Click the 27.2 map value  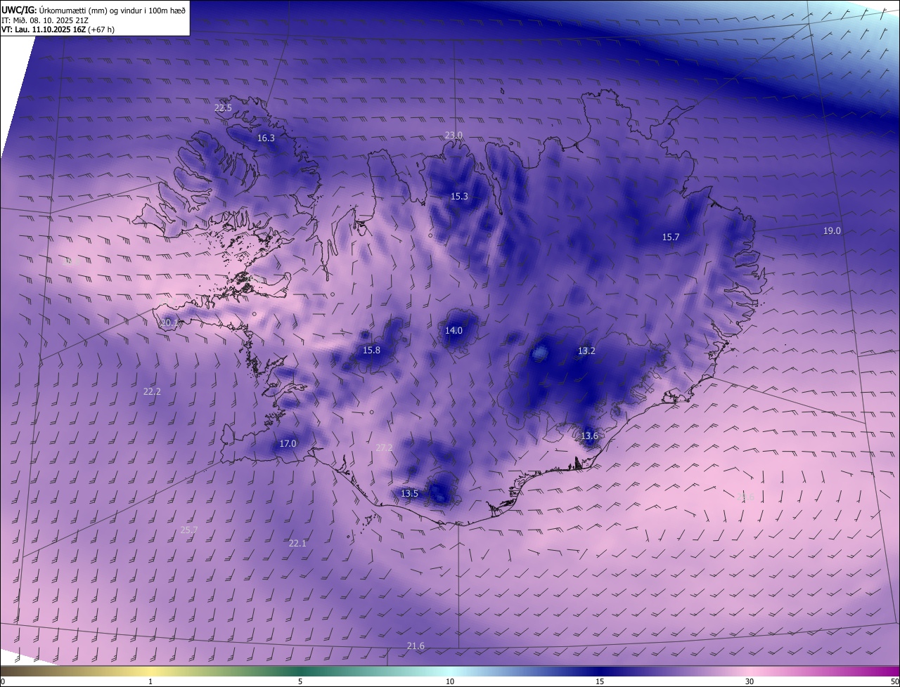tap(384, 447)
